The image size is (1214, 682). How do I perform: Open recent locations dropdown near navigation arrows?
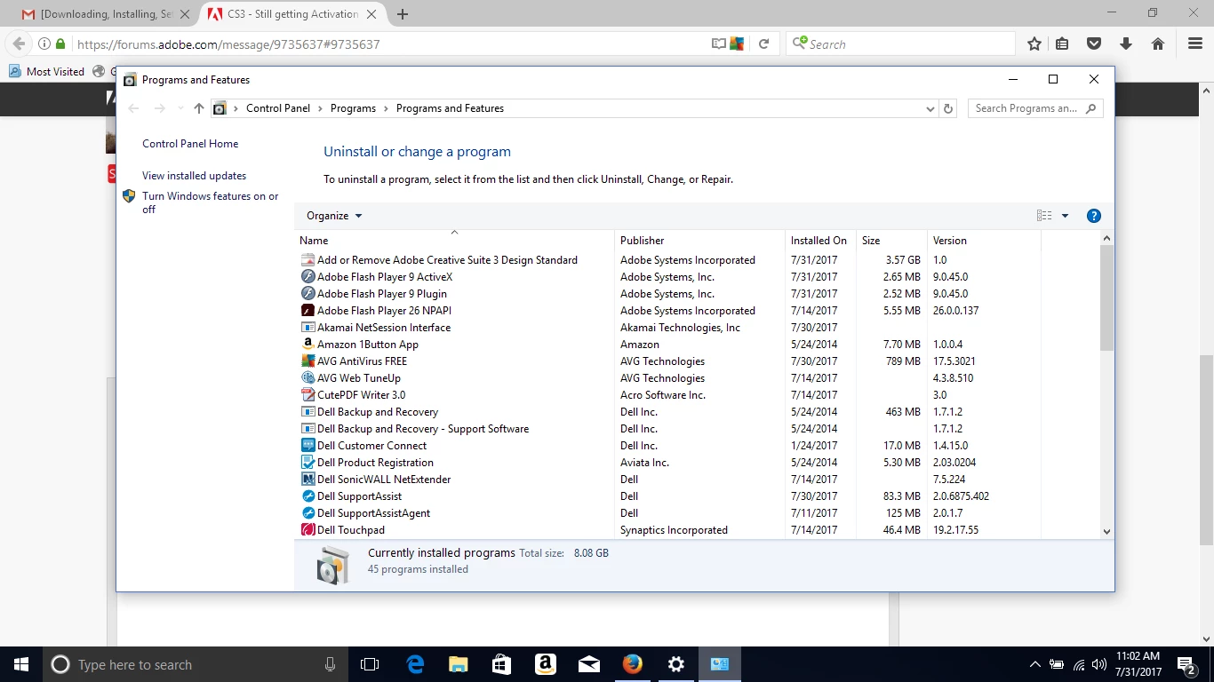click(181, 108)
